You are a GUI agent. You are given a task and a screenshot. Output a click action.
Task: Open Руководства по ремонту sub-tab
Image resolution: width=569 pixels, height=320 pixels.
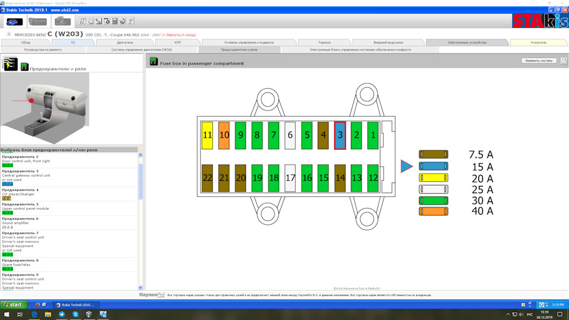43,50
